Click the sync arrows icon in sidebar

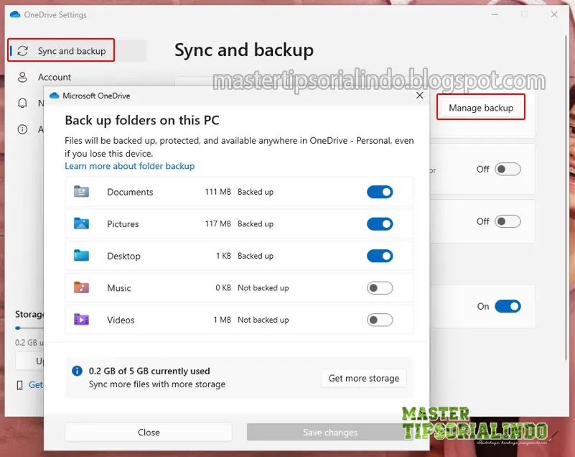[x=23, y=50]
